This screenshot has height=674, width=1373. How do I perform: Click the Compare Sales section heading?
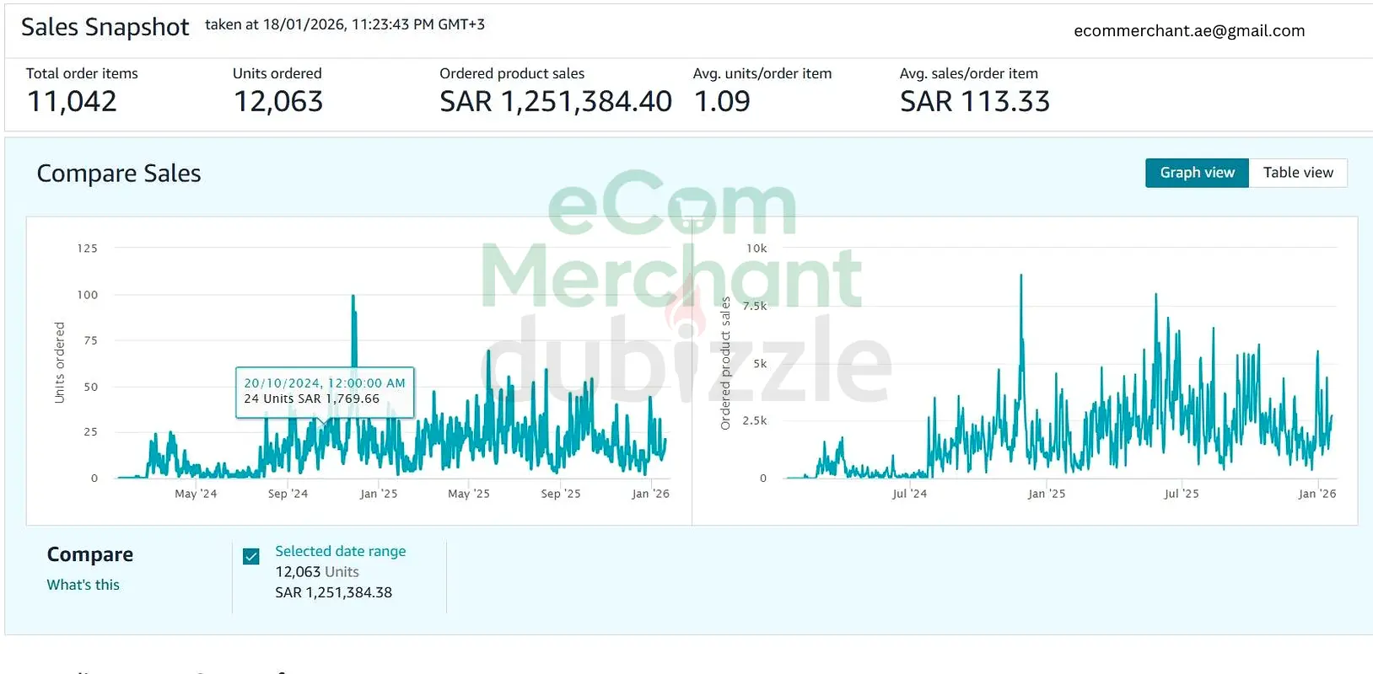(x=119, y=174)
